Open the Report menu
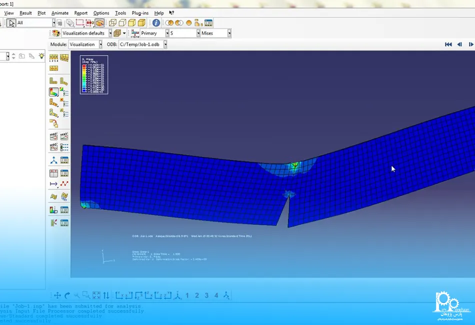Screen dimensions: 475x325 tap(80, 13)
